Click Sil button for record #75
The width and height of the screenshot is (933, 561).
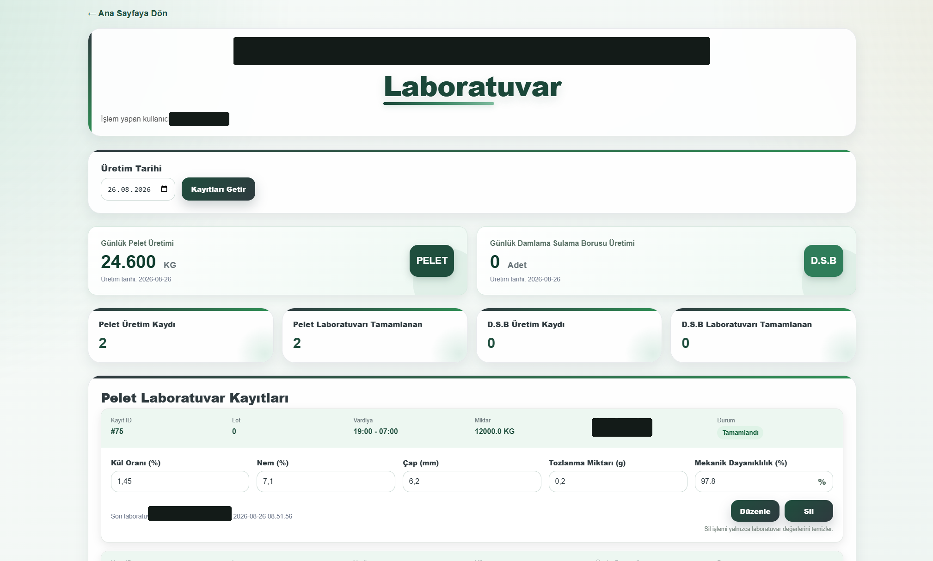click(x=809, y=511)
